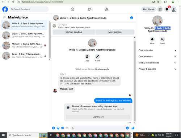181x138 pixels.
Task: Search in this conversation
Action: [162, 39]
